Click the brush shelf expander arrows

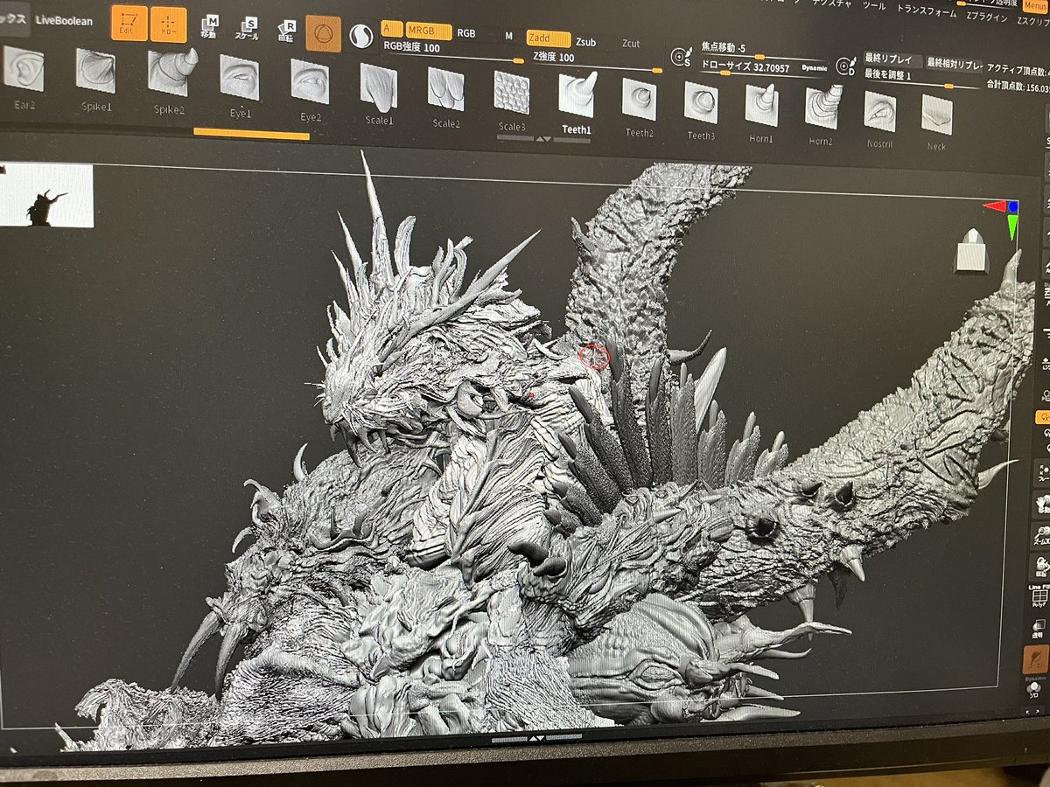[543, 138]
